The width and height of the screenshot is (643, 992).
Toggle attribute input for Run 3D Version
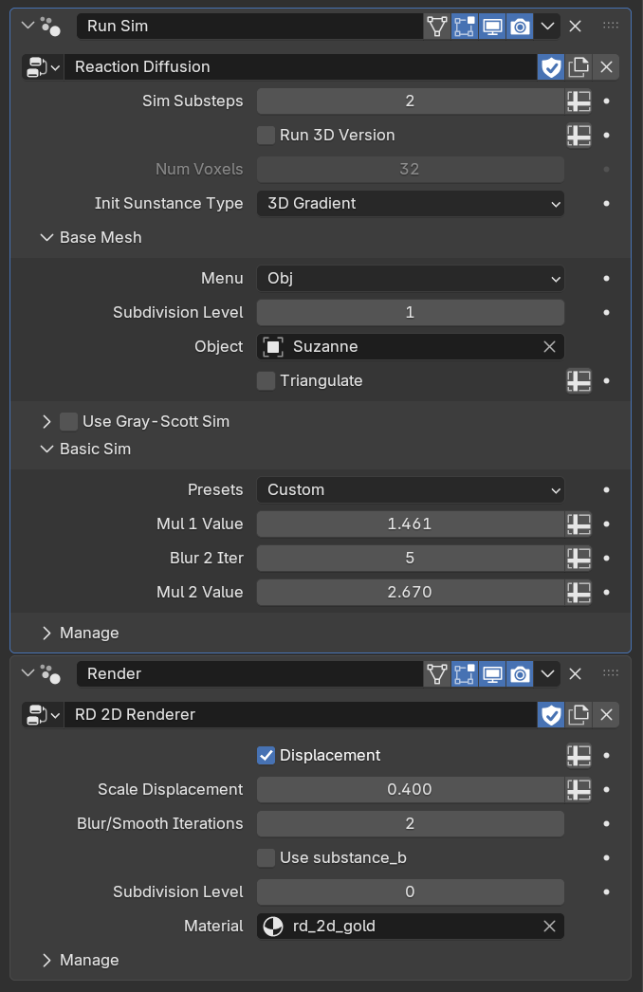pos(579,136)
